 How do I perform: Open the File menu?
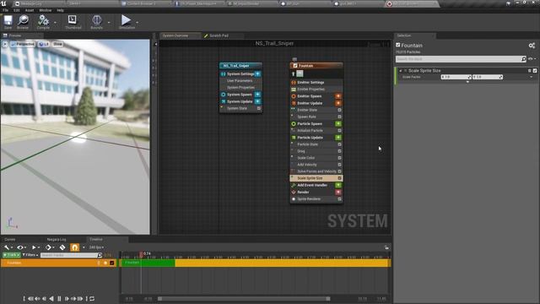[x=6, y=10]
